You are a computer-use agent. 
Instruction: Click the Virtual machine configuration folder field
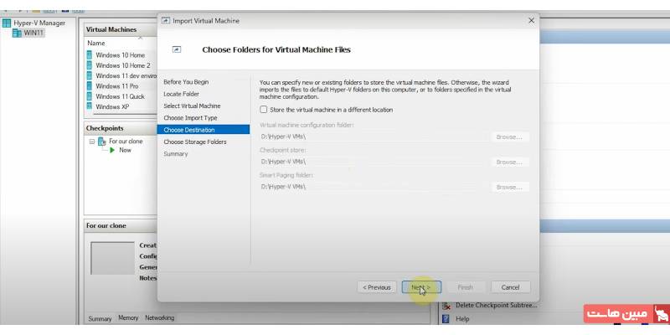(374, 137)
